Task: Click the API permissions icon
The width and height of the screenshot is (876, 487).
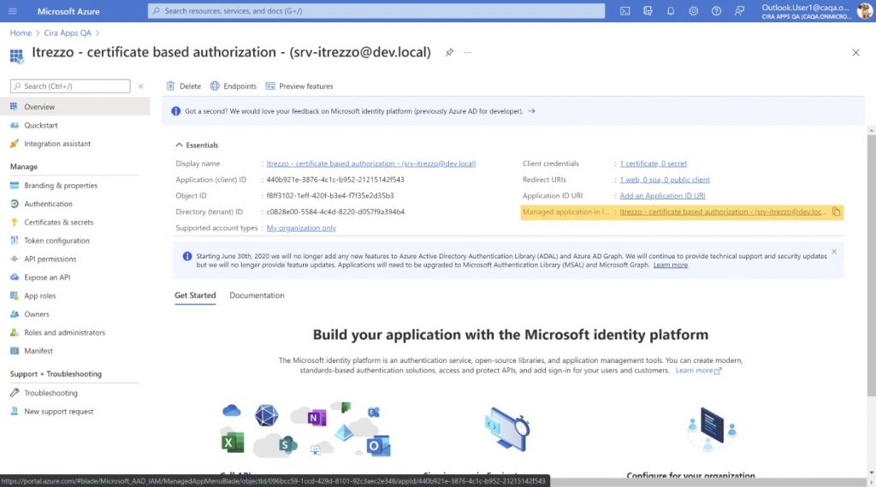Action: coord(15,258)
